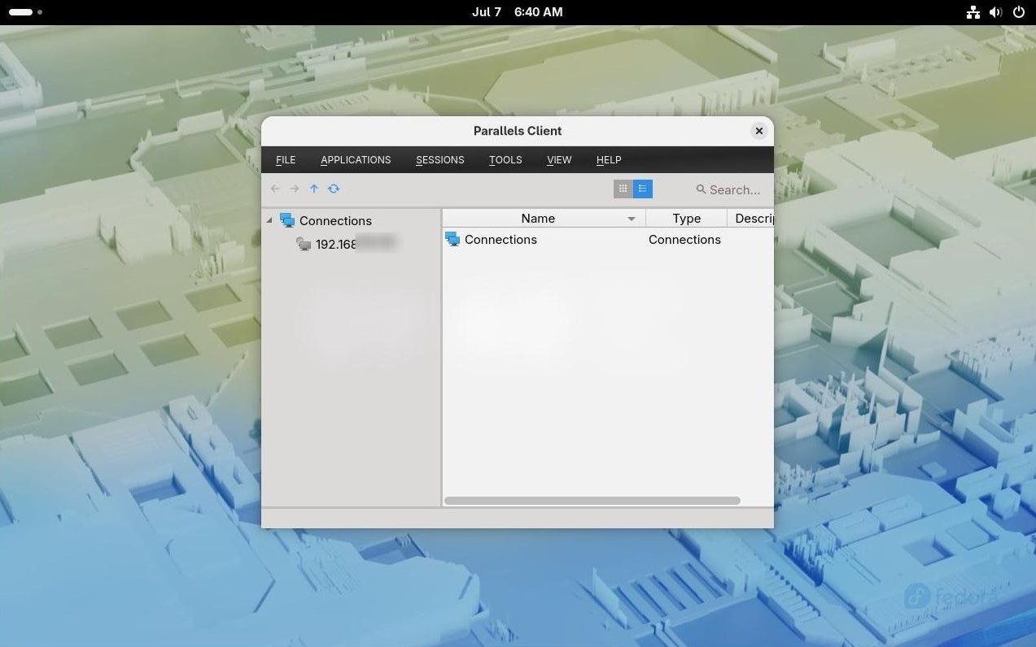Image resolution: width=1036 pixels, height=647 pixels.
Task: Open network status indicator in top bar
Action: 973,12
